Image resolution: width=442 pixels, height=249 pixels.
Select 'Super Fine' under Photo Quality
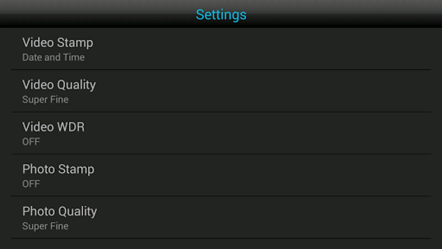pyautogui.click(x=45, y=226)
